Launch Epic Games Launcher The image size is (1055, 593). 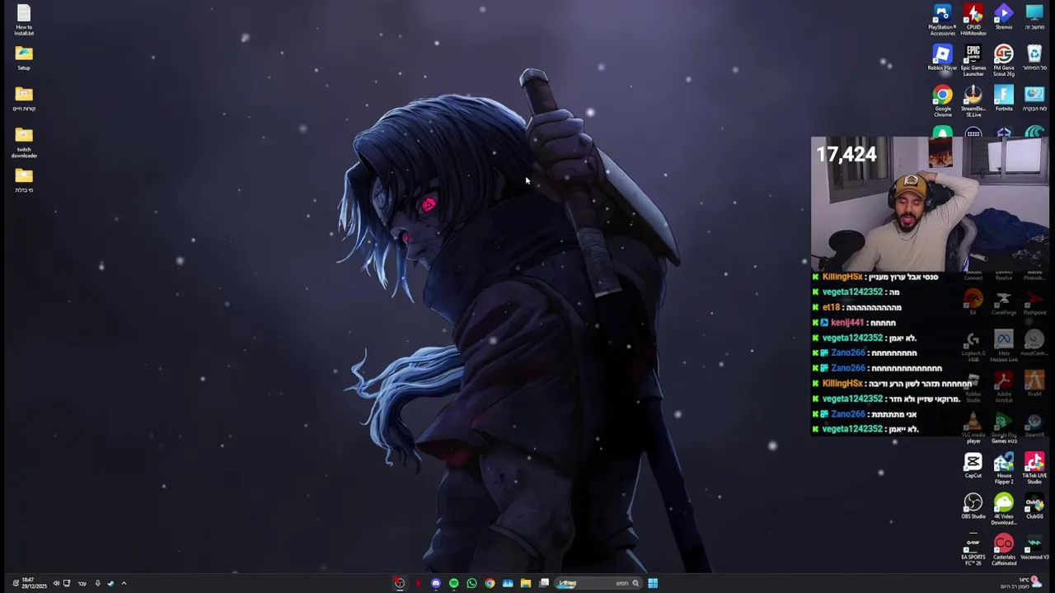tap(973, 61)
